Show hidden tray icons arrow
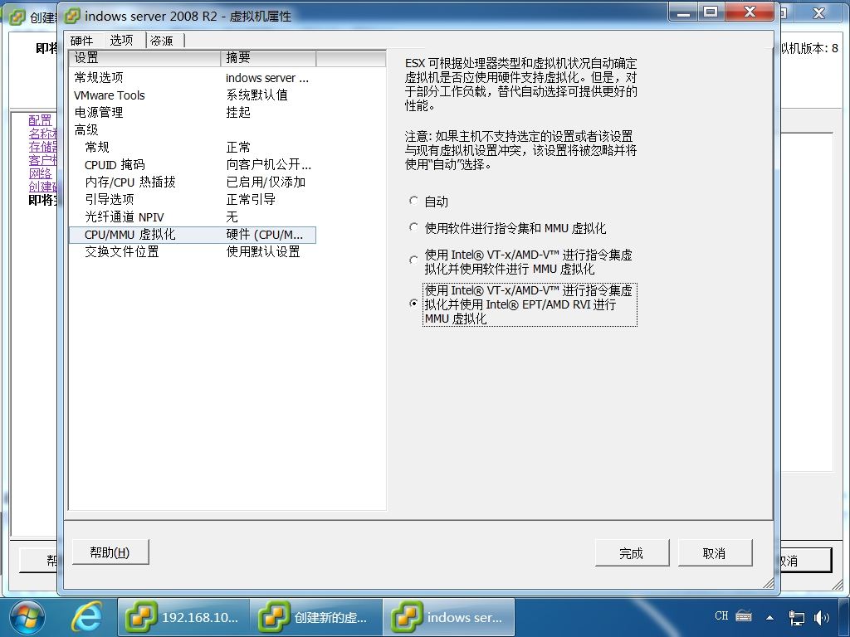The height and width of the screenshot is (637, 850). coord(769,617)
